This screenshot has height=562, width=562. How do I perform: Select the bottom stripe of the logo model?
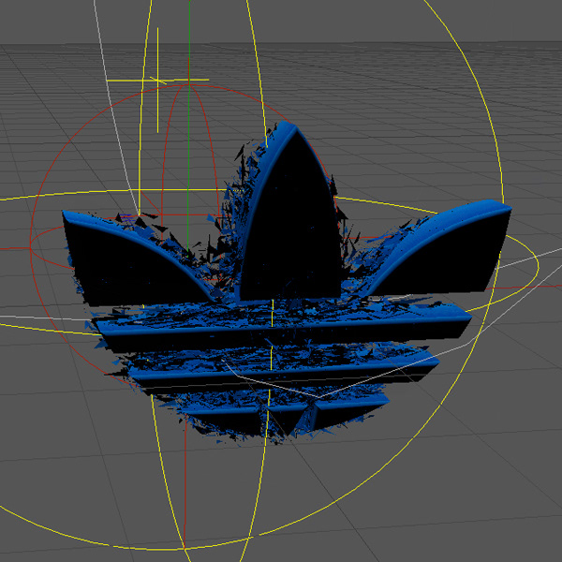point(287,412)
